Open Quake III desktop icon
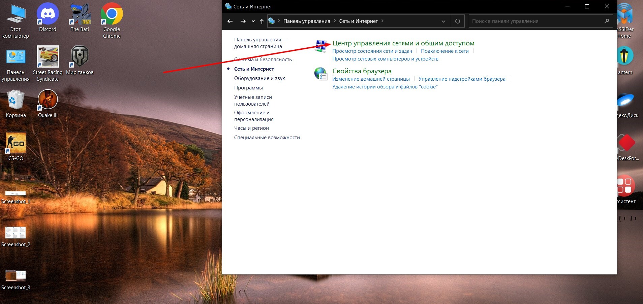The height and width of the screenshot is (304, 643). (x=48, y=100)
